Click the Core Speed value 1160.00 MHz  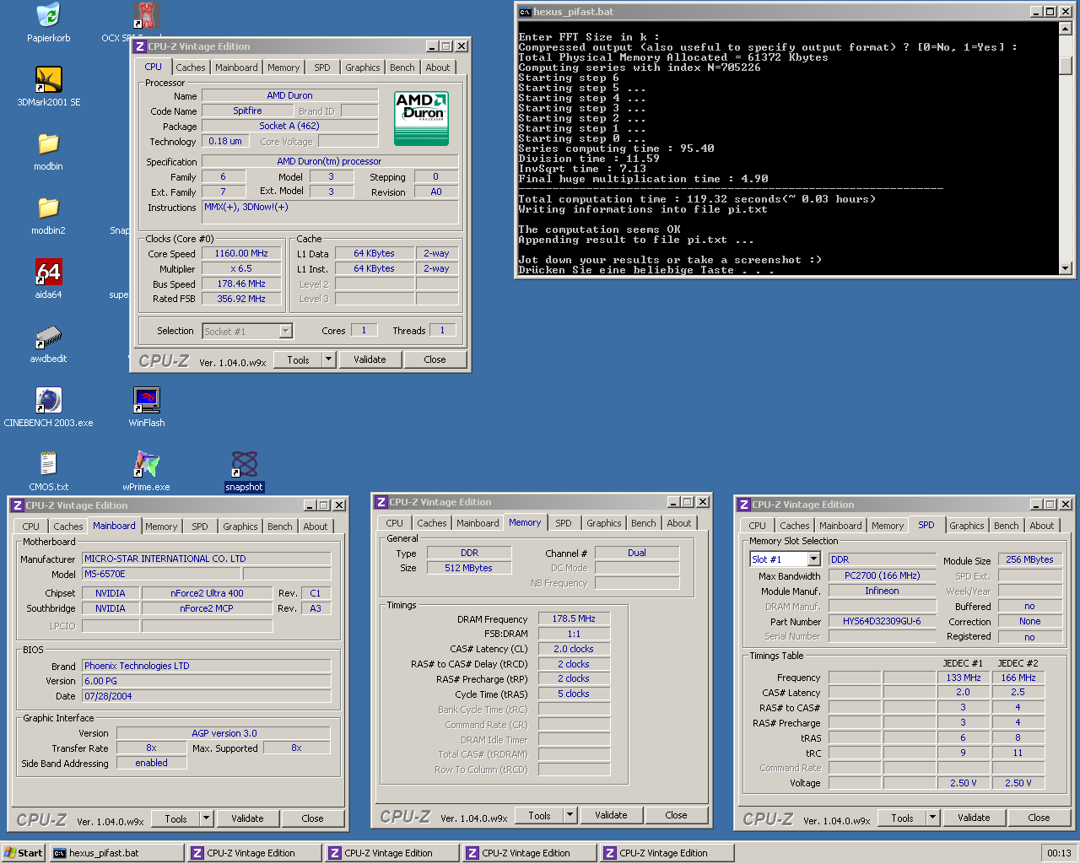[x=241, y=253]
